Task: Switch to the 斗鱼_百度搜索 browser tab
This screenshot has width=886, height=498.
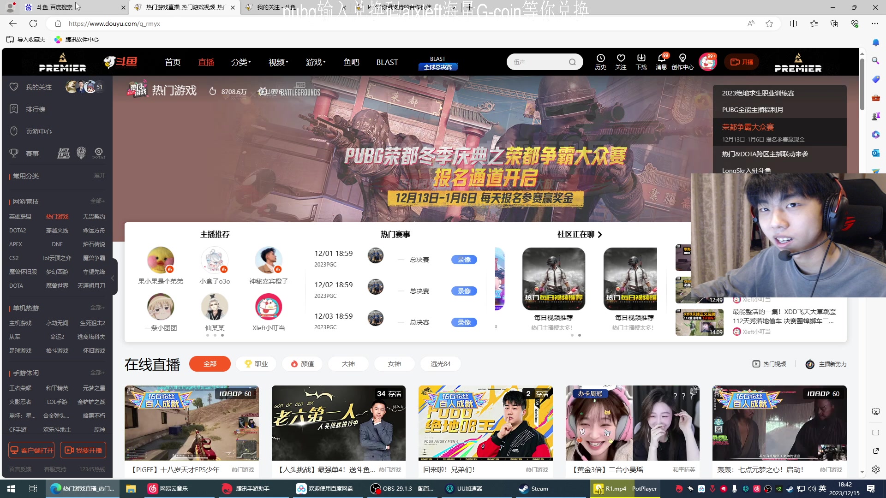Action: tap(74, 7)
